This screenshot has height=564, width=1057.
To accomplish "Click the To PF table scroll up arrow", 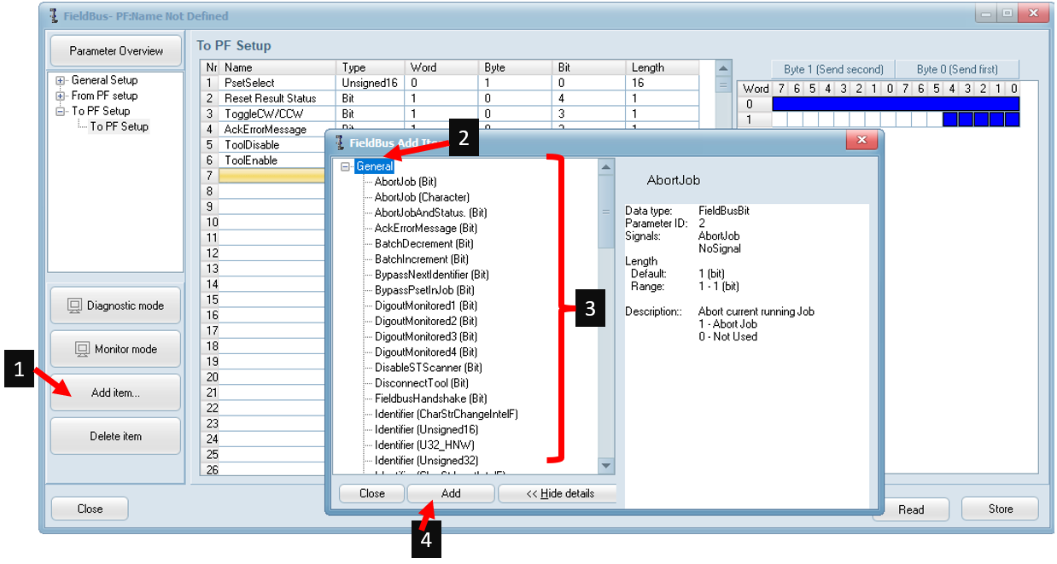I will (x=723, y=67).
